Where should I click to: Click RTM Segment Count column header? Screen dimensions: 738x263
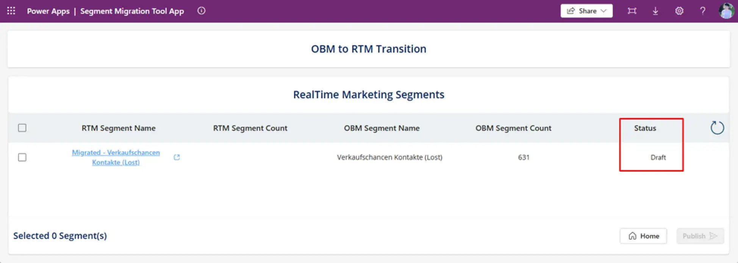250,128
